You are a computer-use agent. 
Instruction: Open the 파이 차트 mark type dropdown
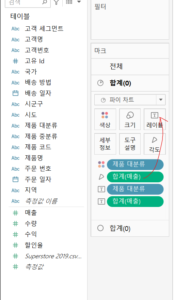coord(130,100)
